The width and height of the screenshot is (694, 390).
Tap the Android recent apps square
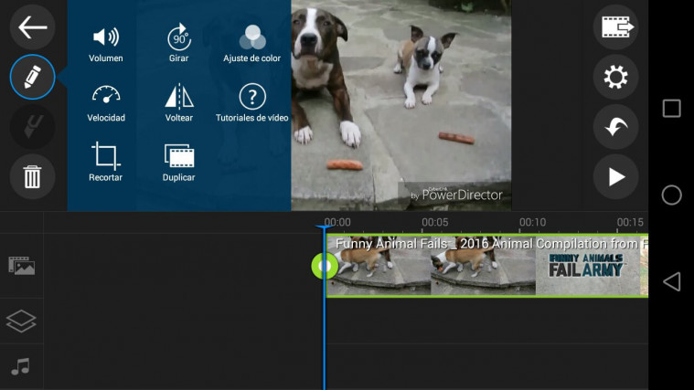coord(671,109)
